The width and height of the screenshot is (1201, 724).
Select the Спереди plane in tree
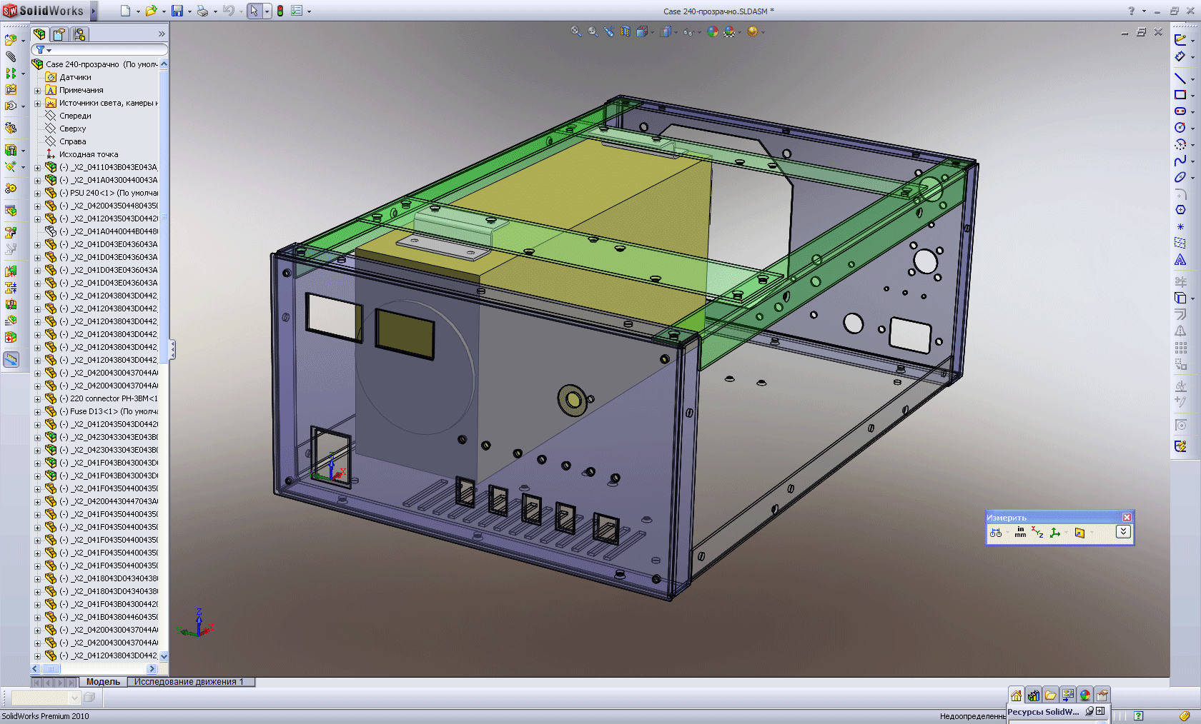[x=75, y=116]
